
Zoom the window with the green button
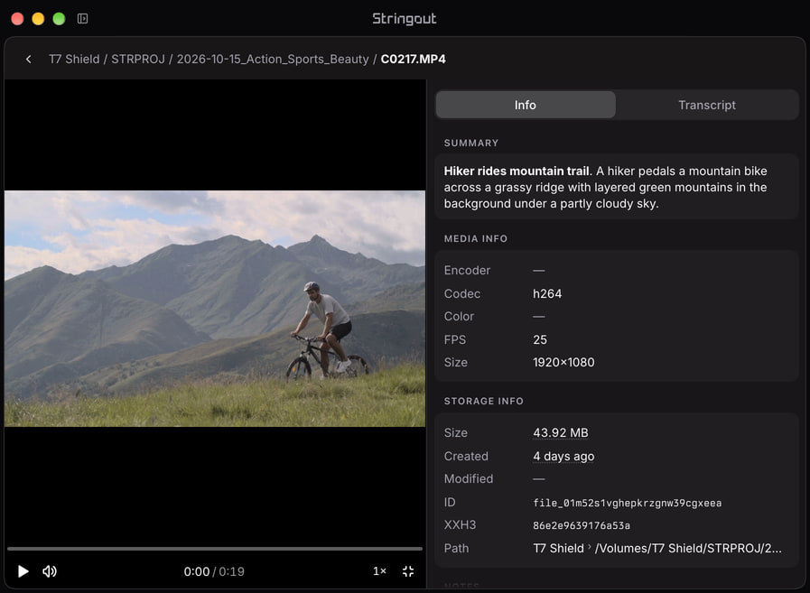coord(59,19)
